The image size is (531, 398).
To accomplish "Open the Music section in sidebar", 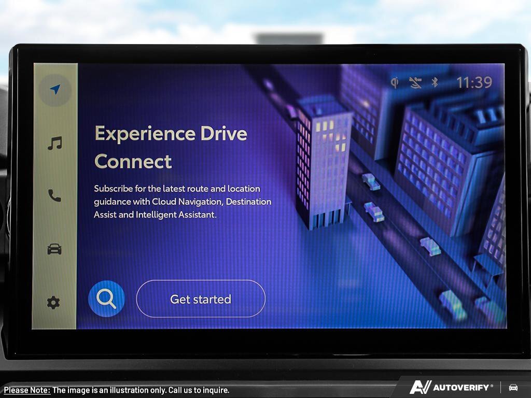I will point(54,143).
